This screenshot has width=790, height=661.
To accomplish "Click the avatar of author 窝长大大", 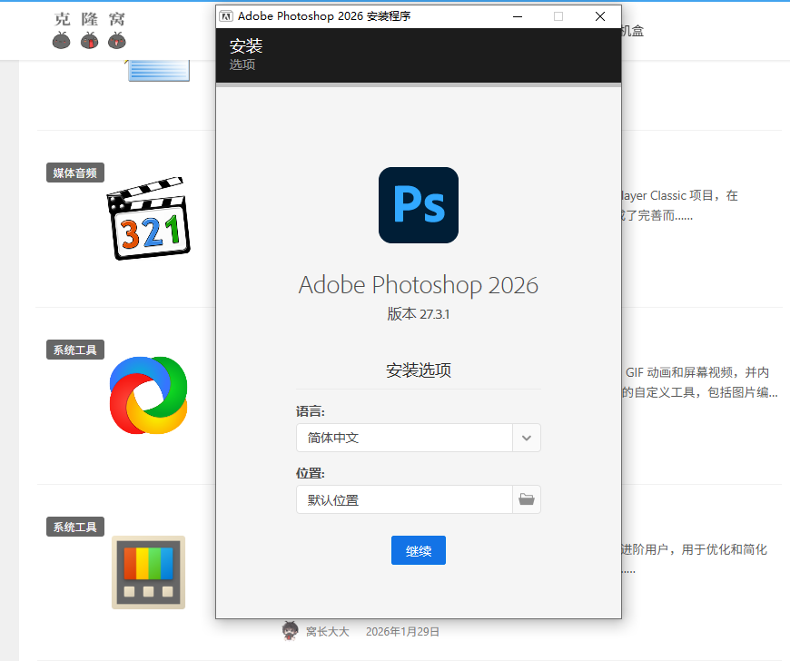I will pyautogui.click(x=290, y=630).
